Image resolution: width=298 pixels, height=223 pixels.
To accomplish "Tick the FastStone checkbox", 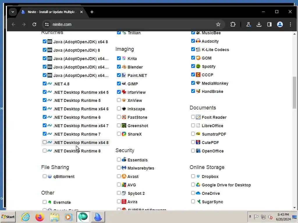I will [x=119, y=117].
